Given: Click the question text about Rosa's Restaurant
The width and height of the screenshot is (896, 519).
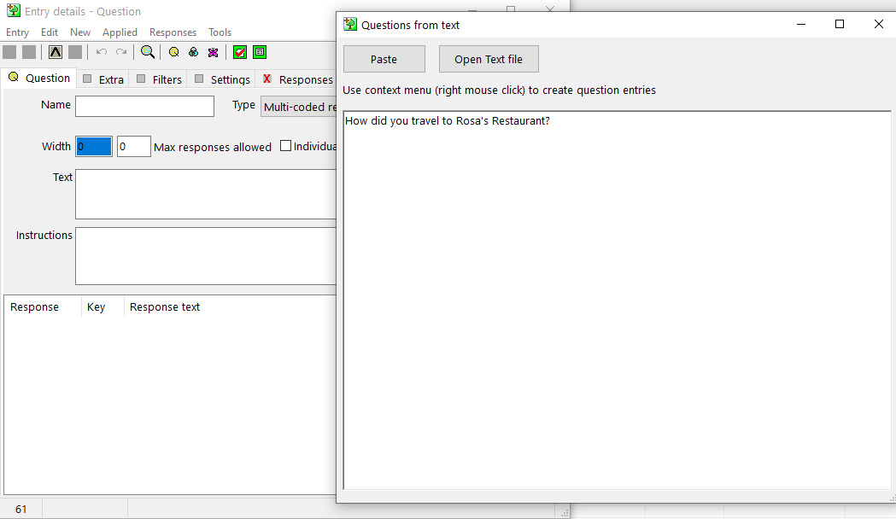Looking at the screenshot, I should [x=452, y=120].
